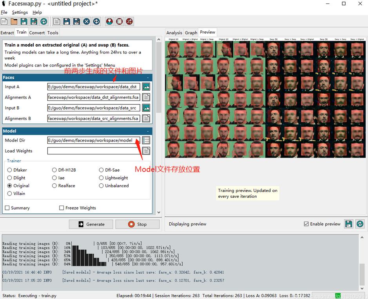
Task: Browse for a Load Weights file
Action: tap(146, 151)
